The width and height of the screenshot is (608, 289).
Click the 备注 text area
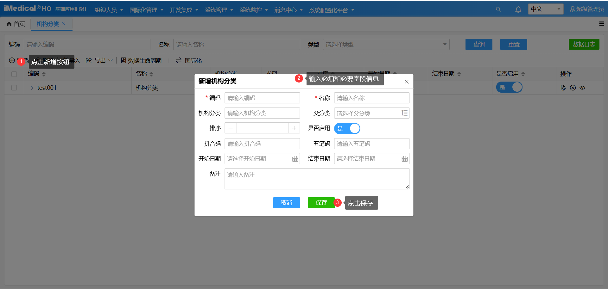[317, 179]
